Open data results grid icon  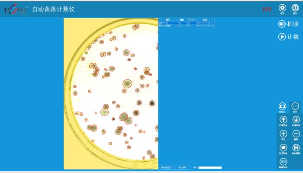pos(284,162)
